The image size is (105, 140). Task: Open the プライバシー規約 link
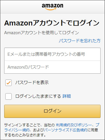click(x=17, y=130)
